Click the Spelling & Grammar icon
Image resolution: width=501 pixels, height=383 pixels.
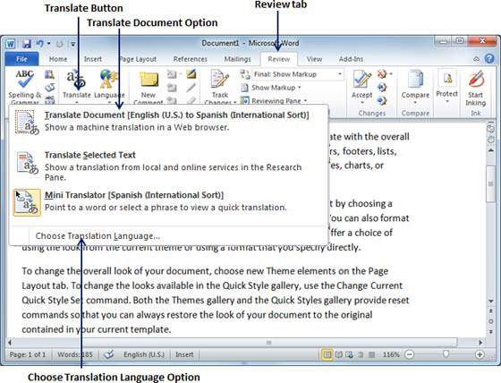(25, 79)
